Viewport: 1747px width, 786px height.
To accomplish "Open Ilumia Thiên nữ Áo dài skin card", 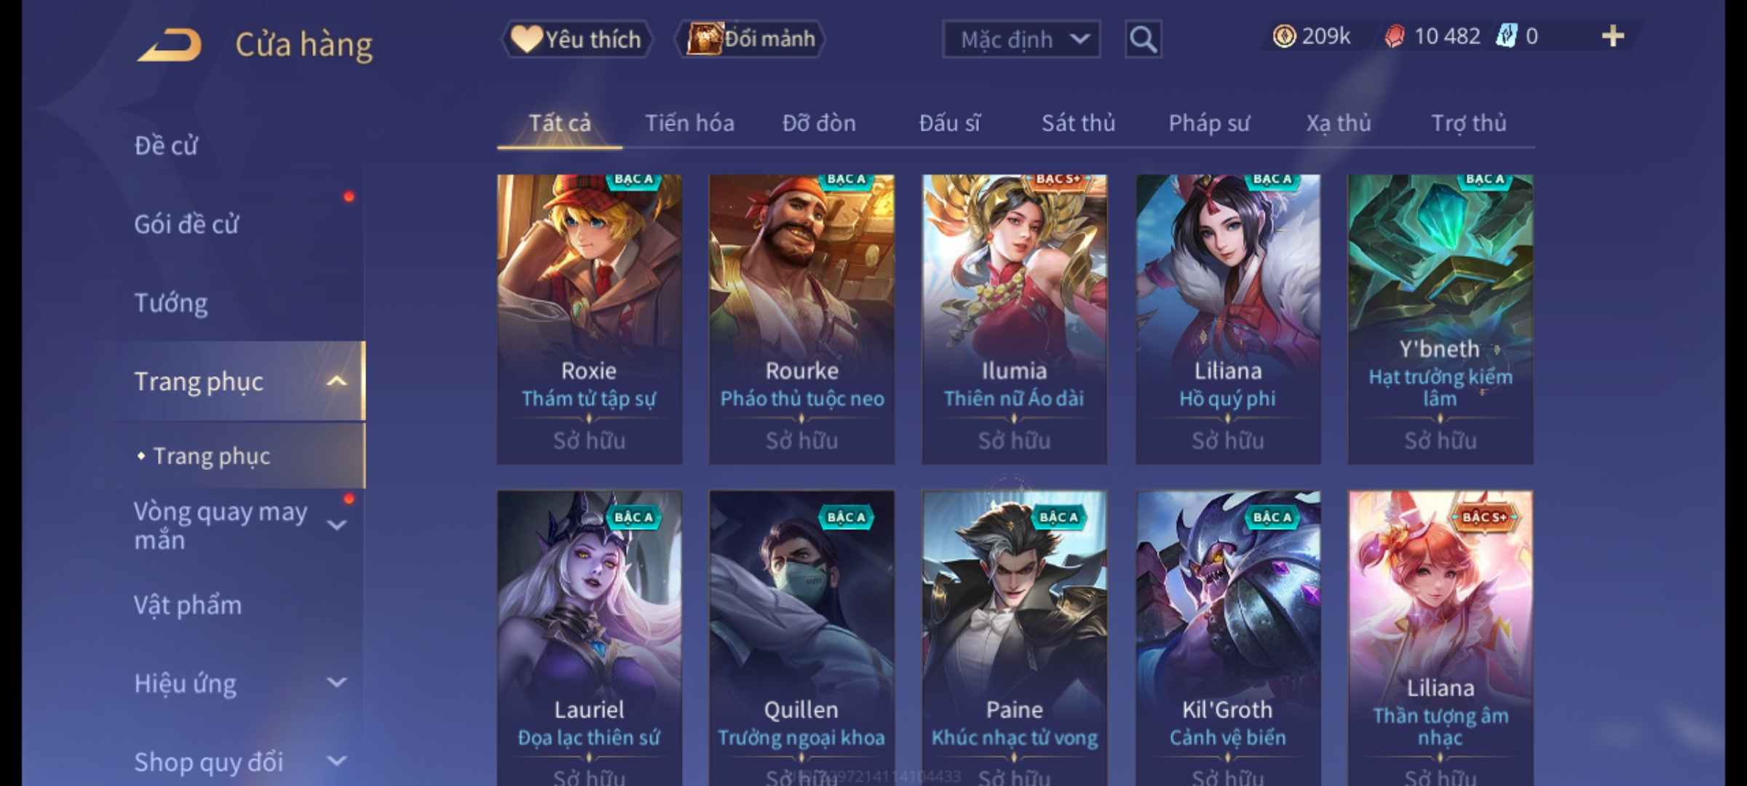I will click(1014, 319).
